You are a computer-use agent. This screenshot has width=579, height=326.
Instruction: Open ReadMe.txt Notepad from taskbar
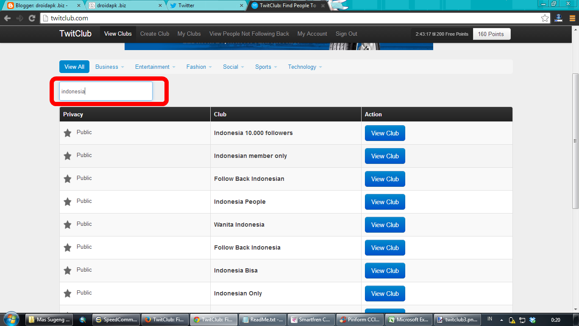(x=262, y=320)
